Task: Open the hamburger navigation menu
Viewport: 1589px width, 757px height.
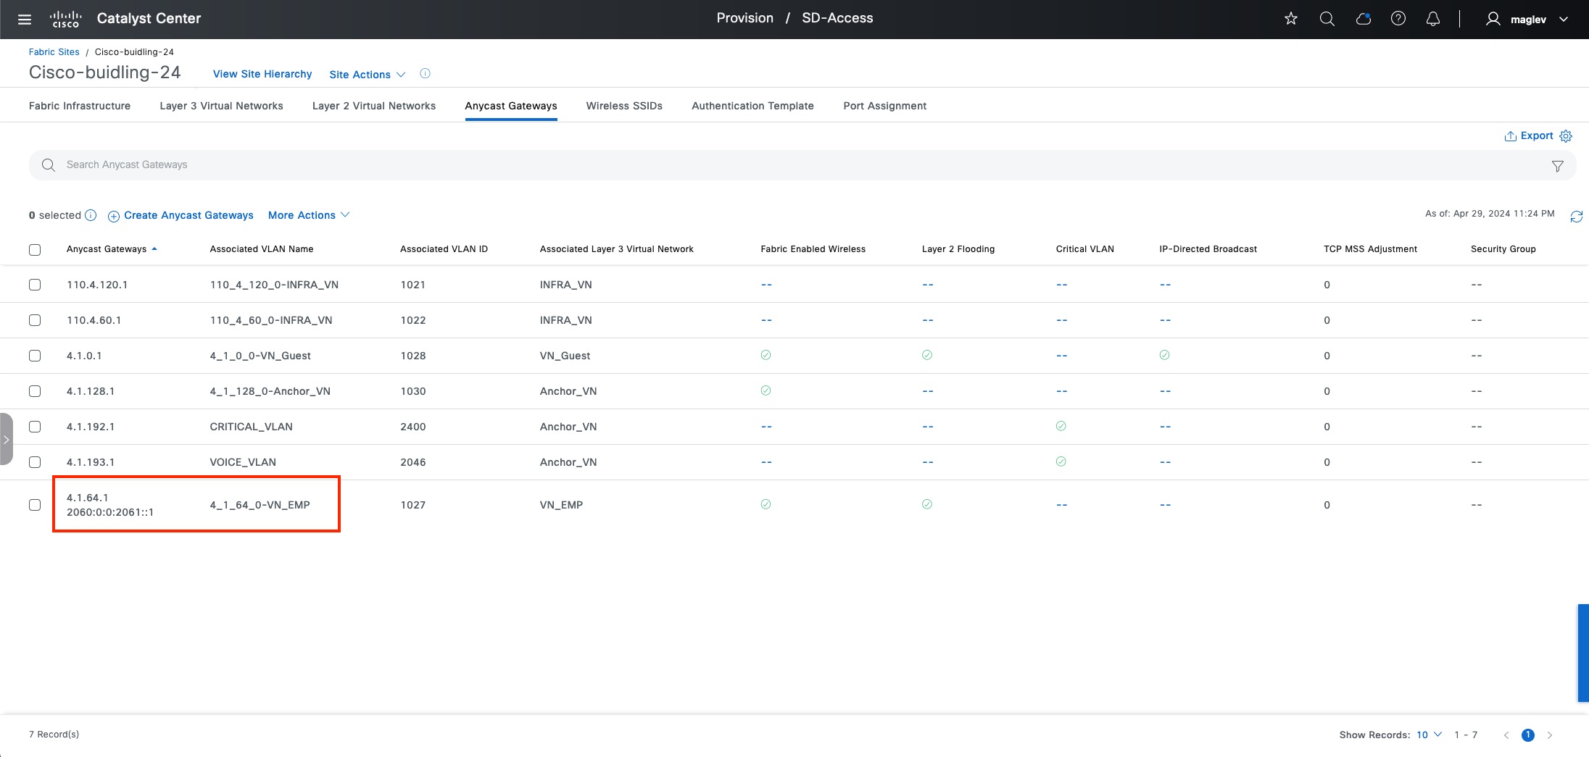Action: tap(25, 20)
